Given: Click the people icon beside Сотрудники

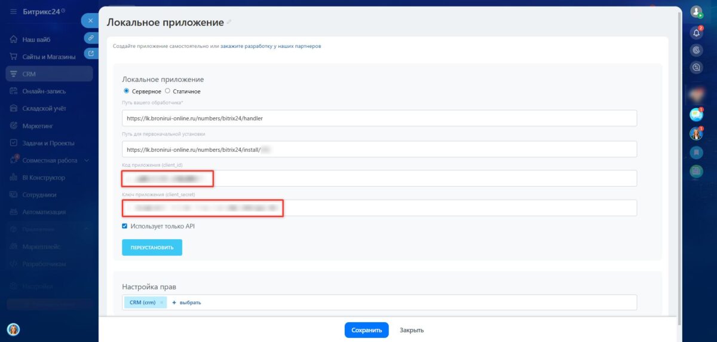Looking at the screenshot, I should point(14,195).
